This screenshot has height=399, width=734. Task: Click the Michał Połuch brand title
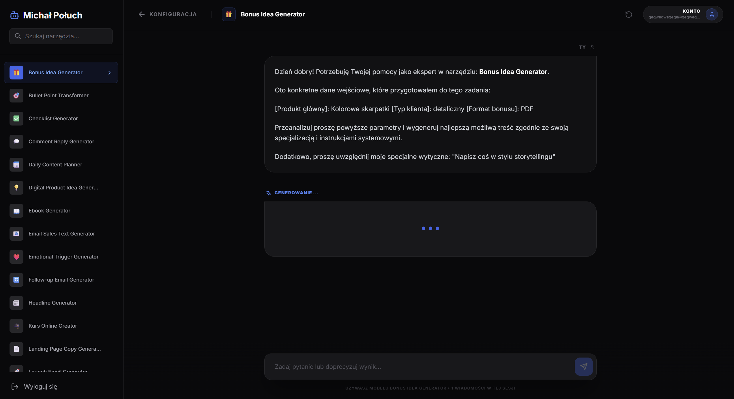click(53, 15)
